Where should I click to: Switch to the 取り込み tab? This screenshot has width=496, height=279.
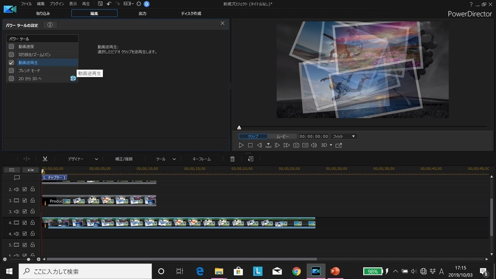pos(43,13)
